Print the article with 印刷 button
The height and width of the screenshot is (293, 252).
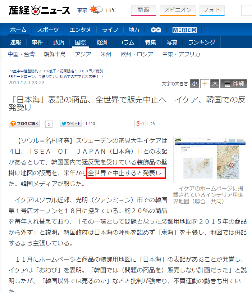234,84
